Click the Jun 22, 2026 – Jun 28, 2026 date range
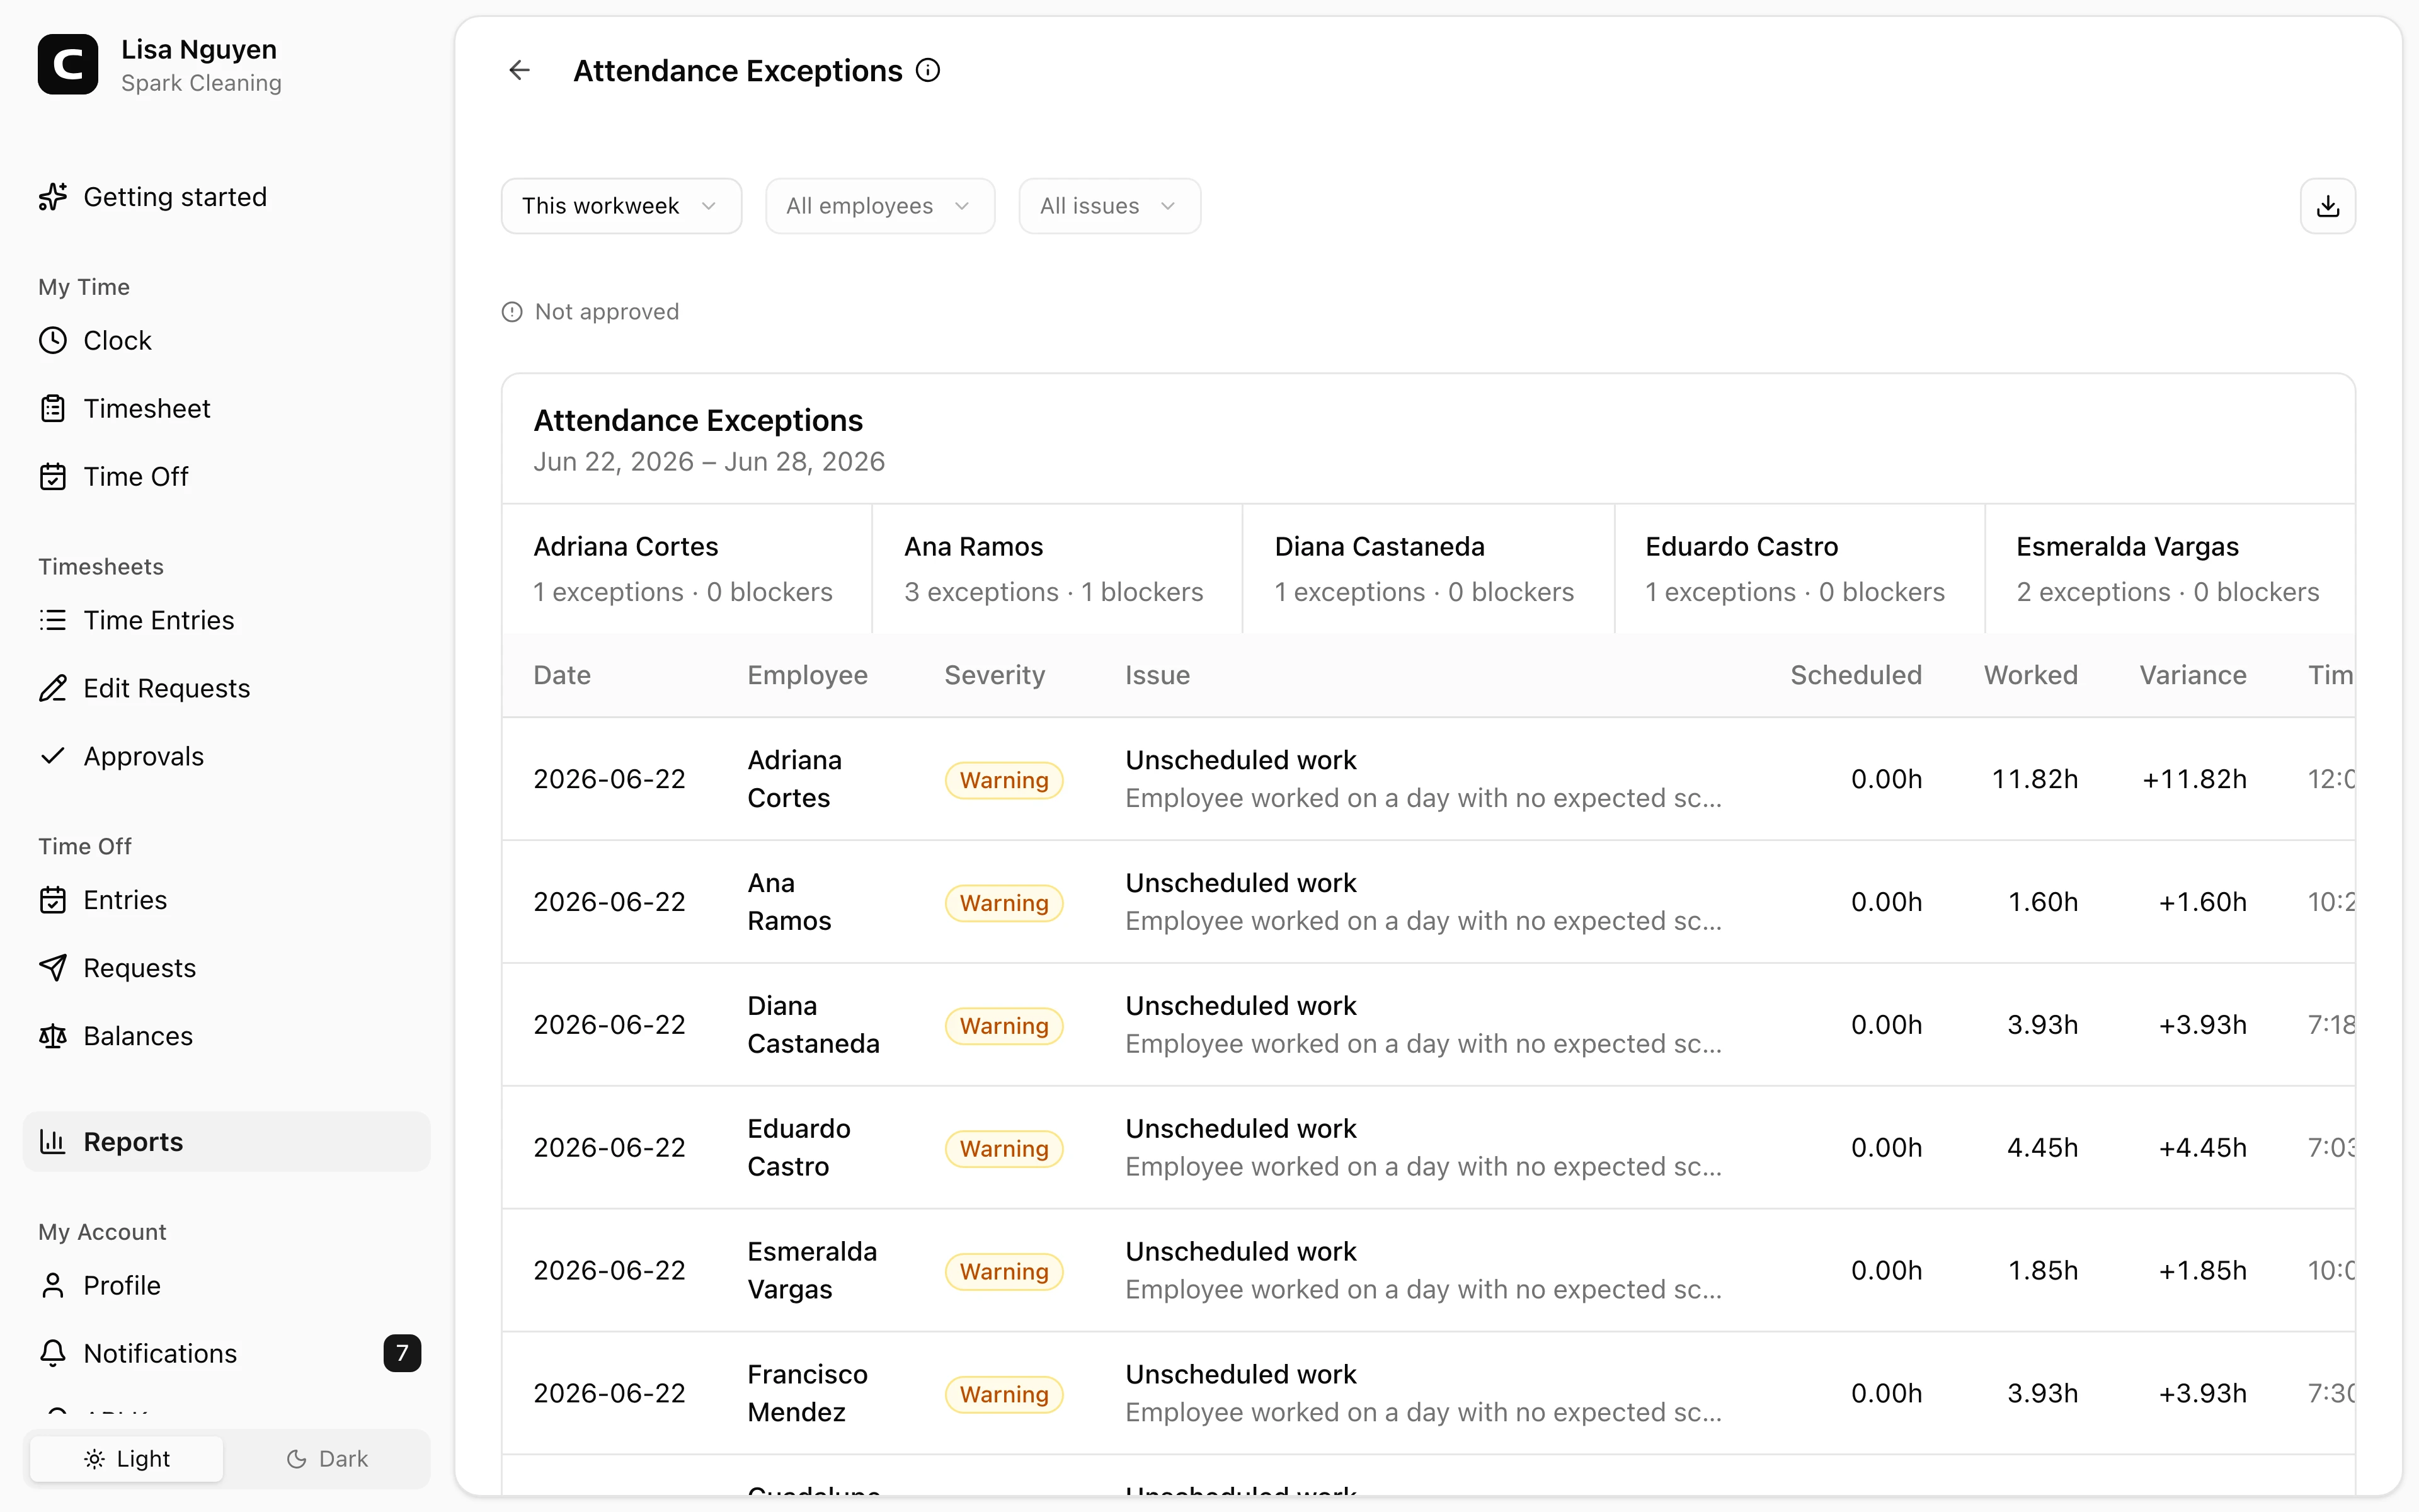Image resolution: width=2419 pixels, height=1512 pixels. [709, 462]
